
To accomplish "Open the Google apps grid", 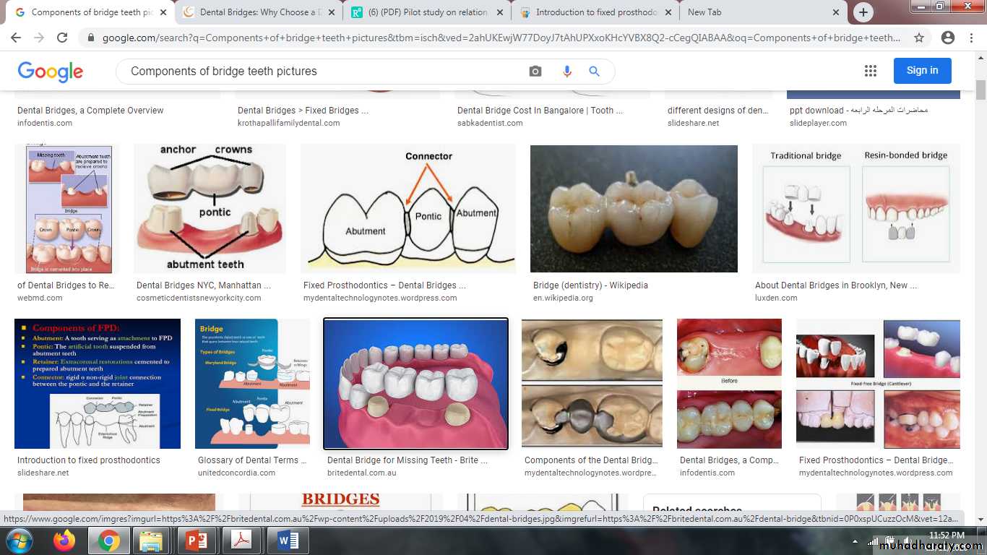I will pos(870,71).
